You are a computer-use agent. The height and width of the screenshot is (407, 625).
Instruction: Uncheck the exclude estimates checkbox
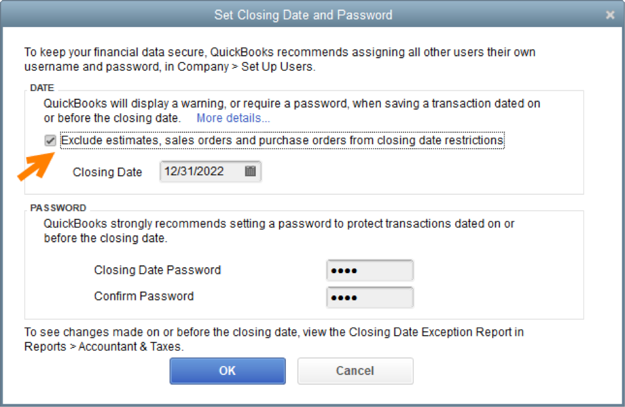click(x=50, y=140)
